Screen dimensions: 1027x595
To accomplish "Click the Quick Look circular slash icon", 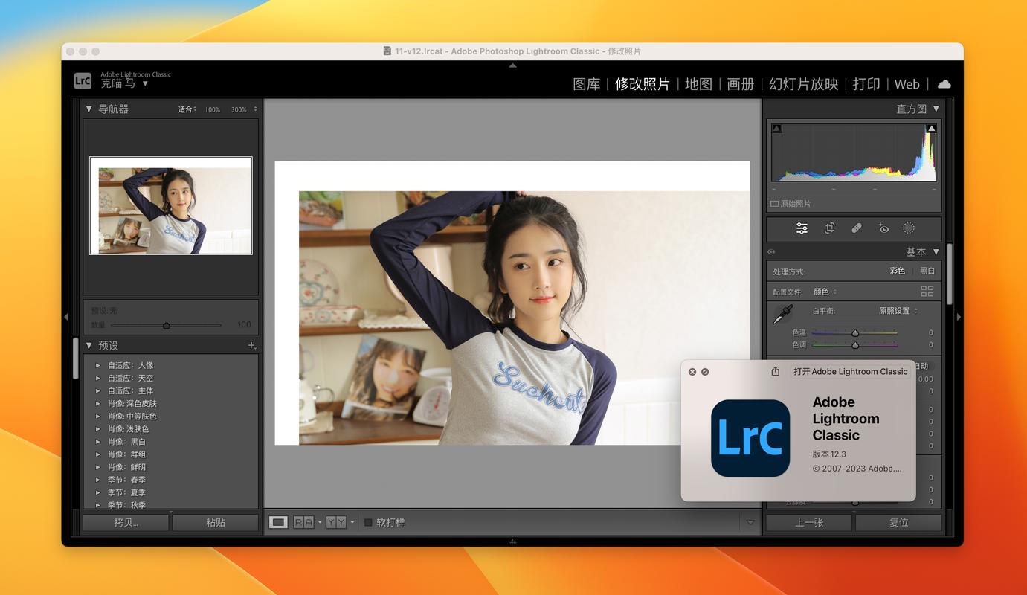I will [x=705, y=371].
